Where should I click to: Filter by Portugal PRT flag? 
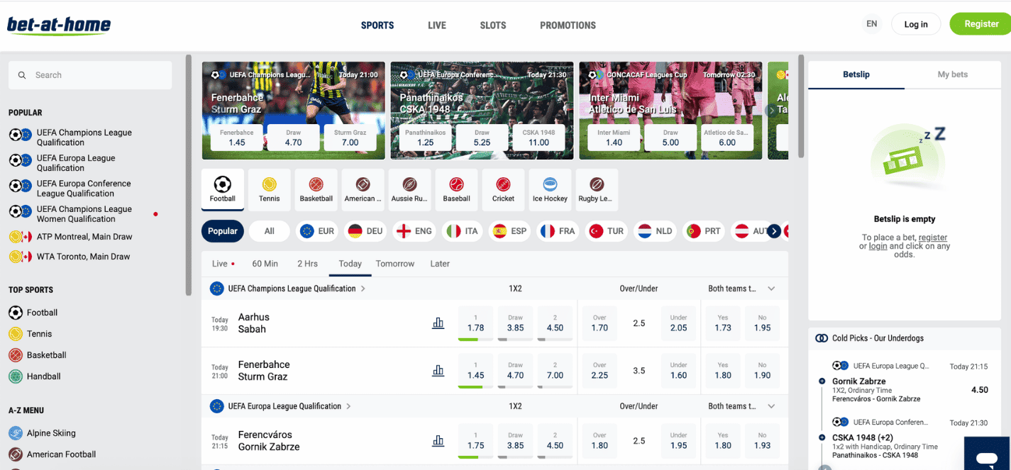704,231
